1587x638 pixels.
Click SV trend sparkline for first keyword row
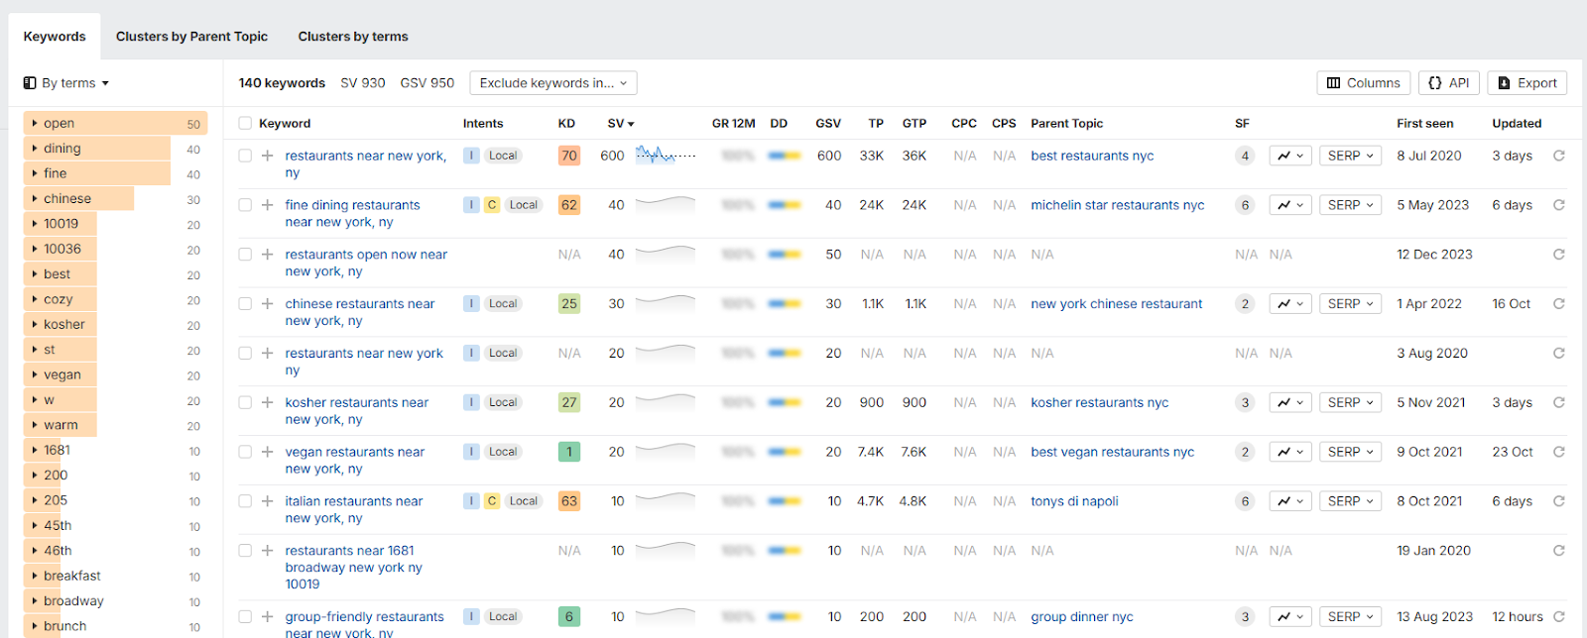pos(666,156)
